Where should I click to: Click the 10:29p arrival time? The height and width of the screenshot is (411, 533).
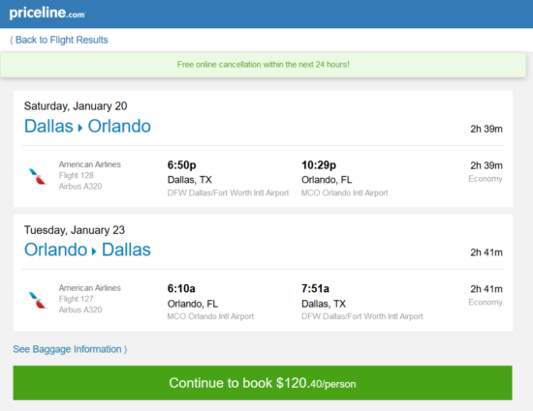[319, 165]
